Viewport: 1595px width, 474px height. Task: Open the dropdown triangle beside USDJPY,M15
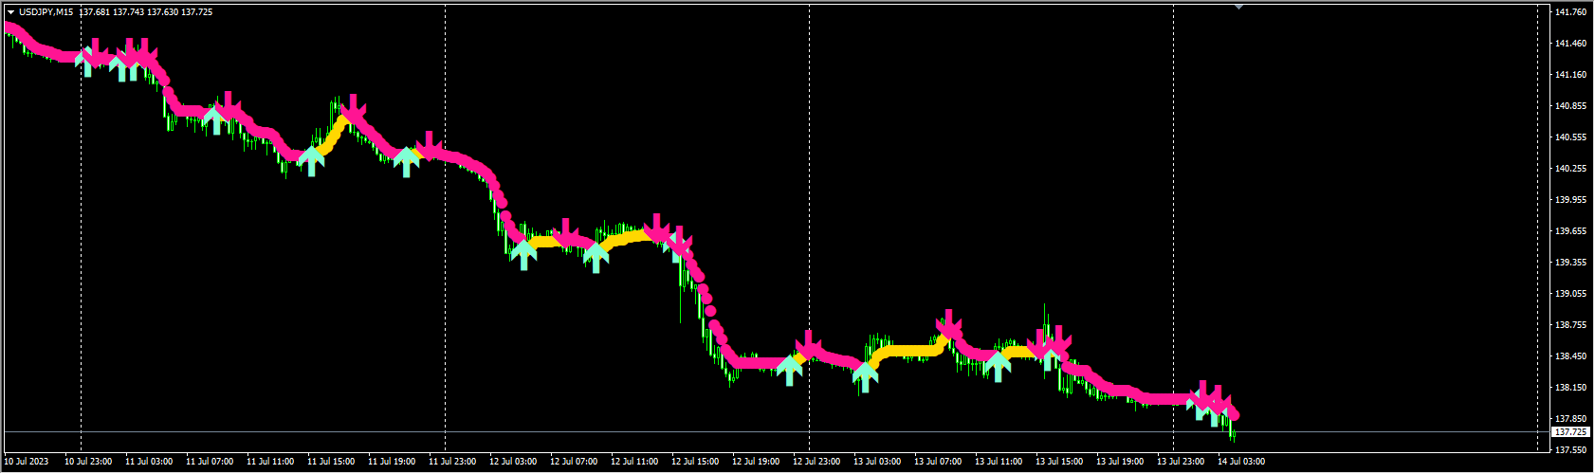tap(11, 12)
